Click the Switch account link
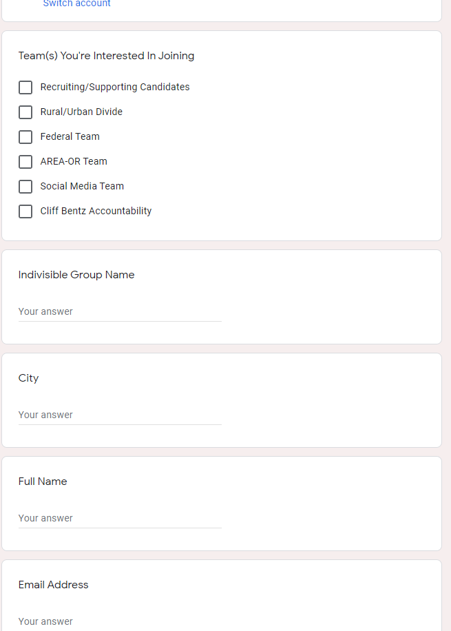Image resolution: width=451 pixels, height=631 pixels. [x=76, y=4]
